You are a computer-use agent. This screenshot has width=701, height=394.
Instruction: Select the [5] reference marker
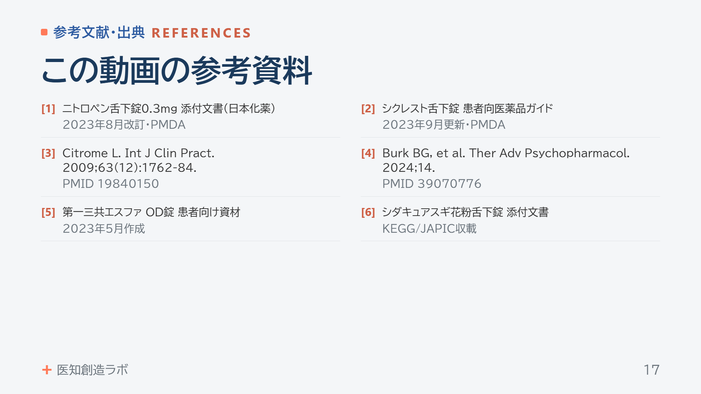(x=48, y=212)
